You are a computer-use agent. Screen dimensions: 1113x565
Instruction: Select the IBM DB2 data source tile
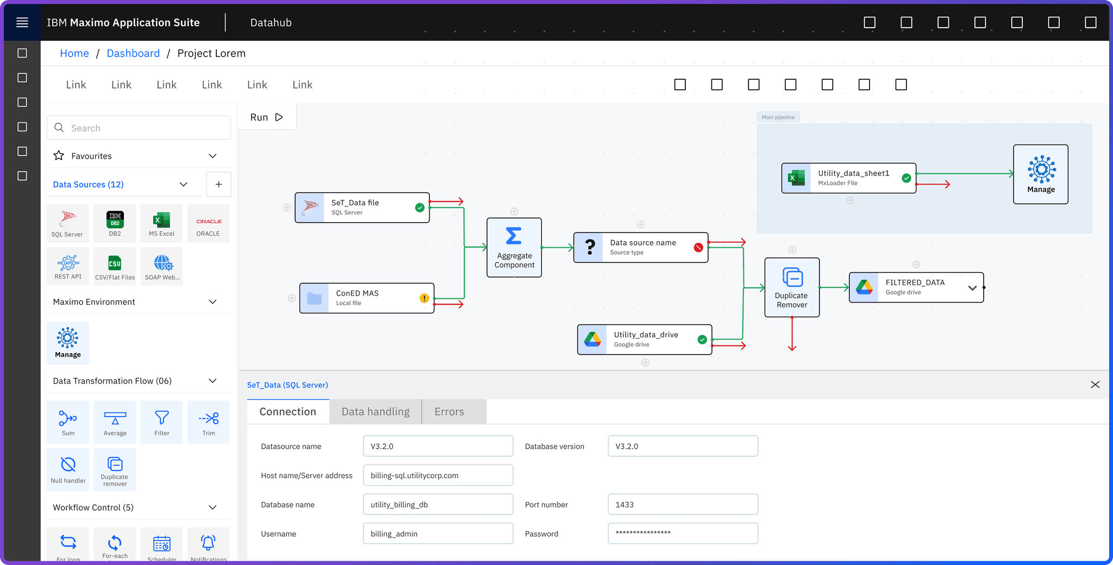pos(115,223)
